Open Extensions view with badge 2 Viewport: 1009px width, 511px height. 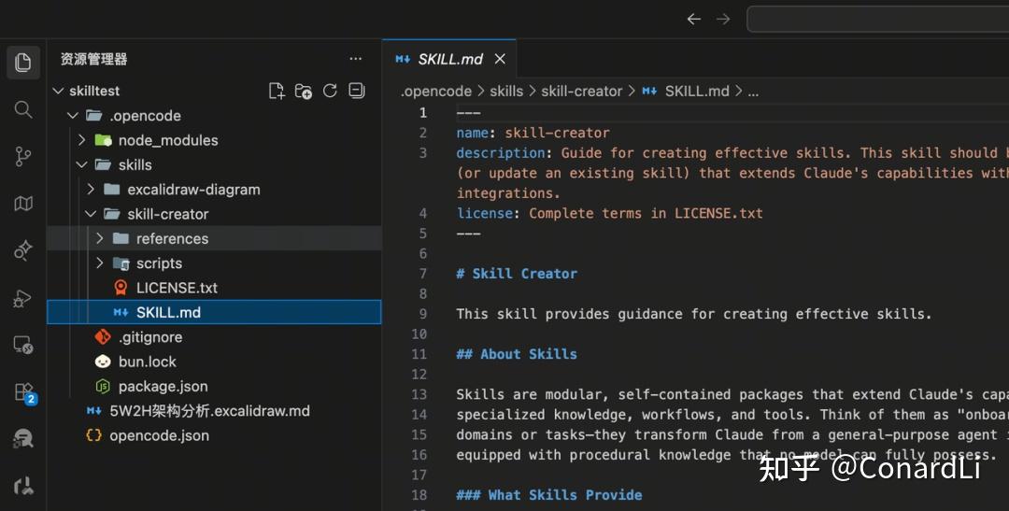(x=24, y=392)
